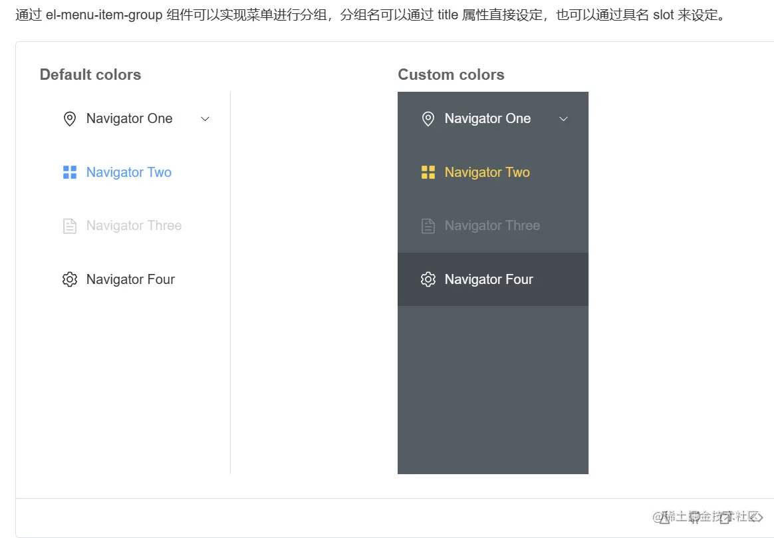Open the playground flask icon in demo footer
Viewport: 774px width, 538px height.
point(664,517)
